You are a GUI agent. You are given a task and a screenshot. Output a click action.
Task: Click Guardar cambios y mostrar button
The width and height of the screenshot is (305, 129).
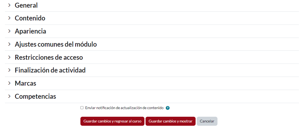(x=170, y=121)
